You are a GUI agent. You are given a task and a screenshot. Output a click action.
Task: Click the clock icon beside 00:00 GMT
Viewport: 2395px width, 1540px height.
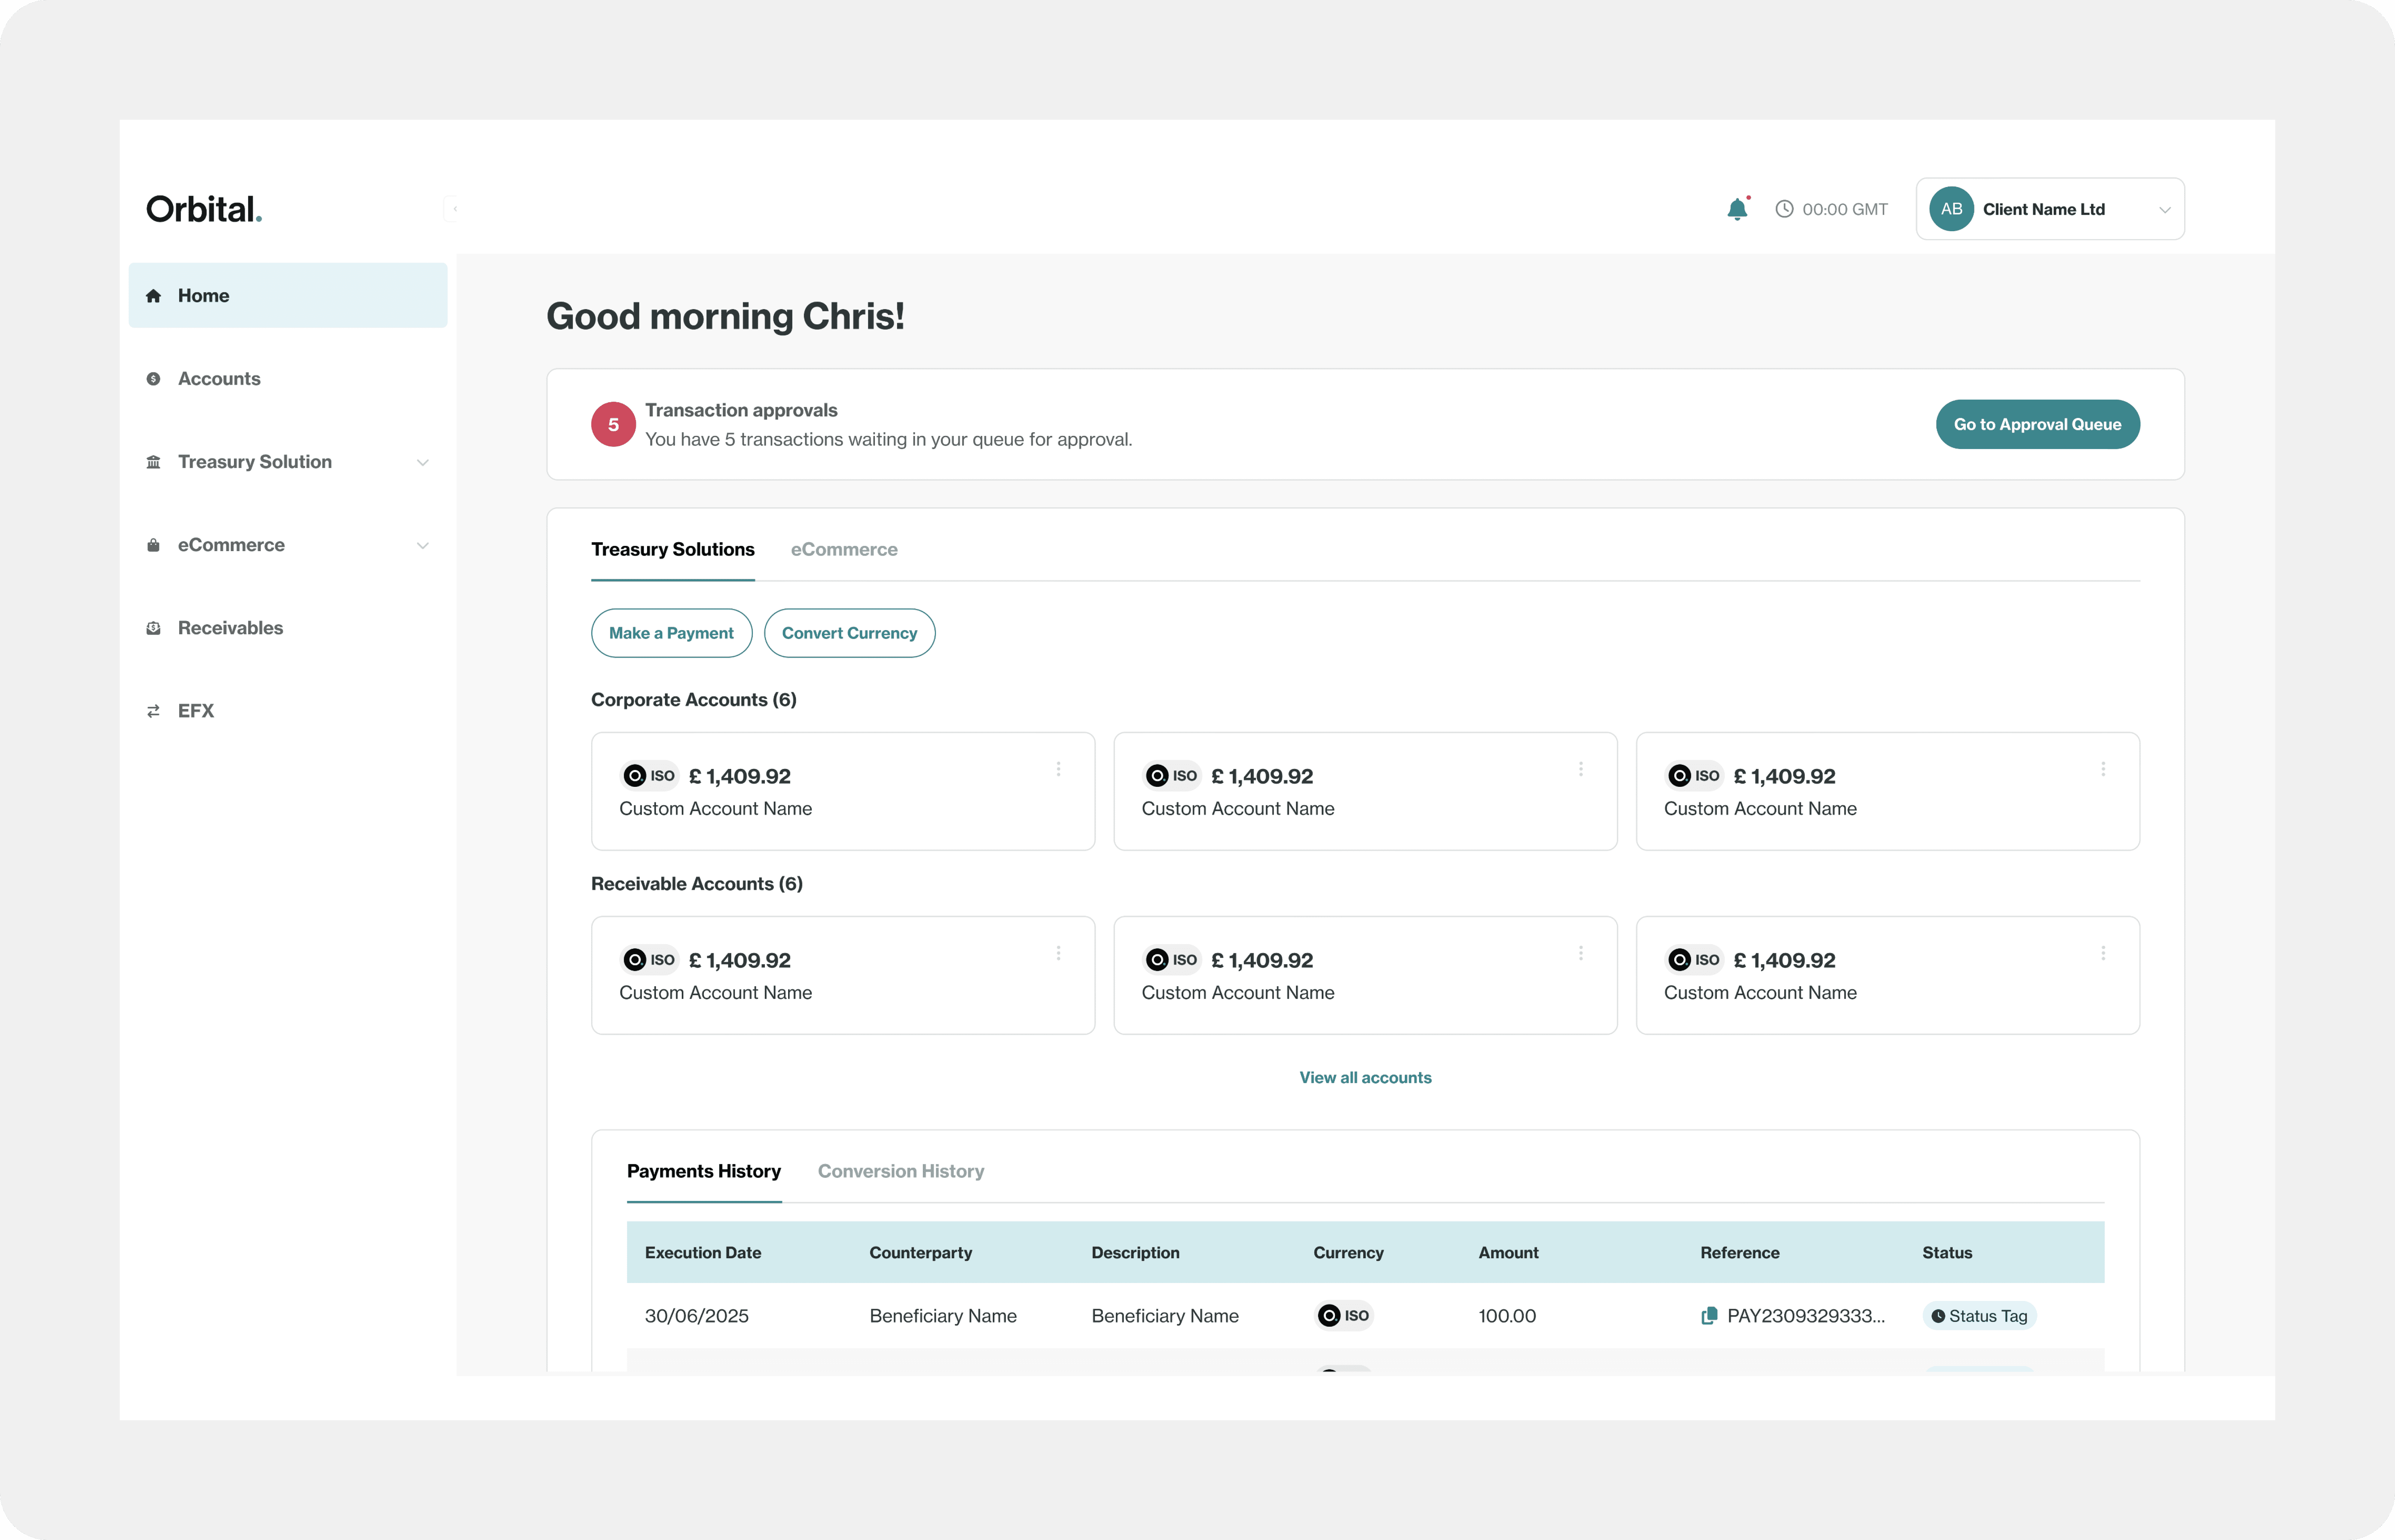point(1784,209)
